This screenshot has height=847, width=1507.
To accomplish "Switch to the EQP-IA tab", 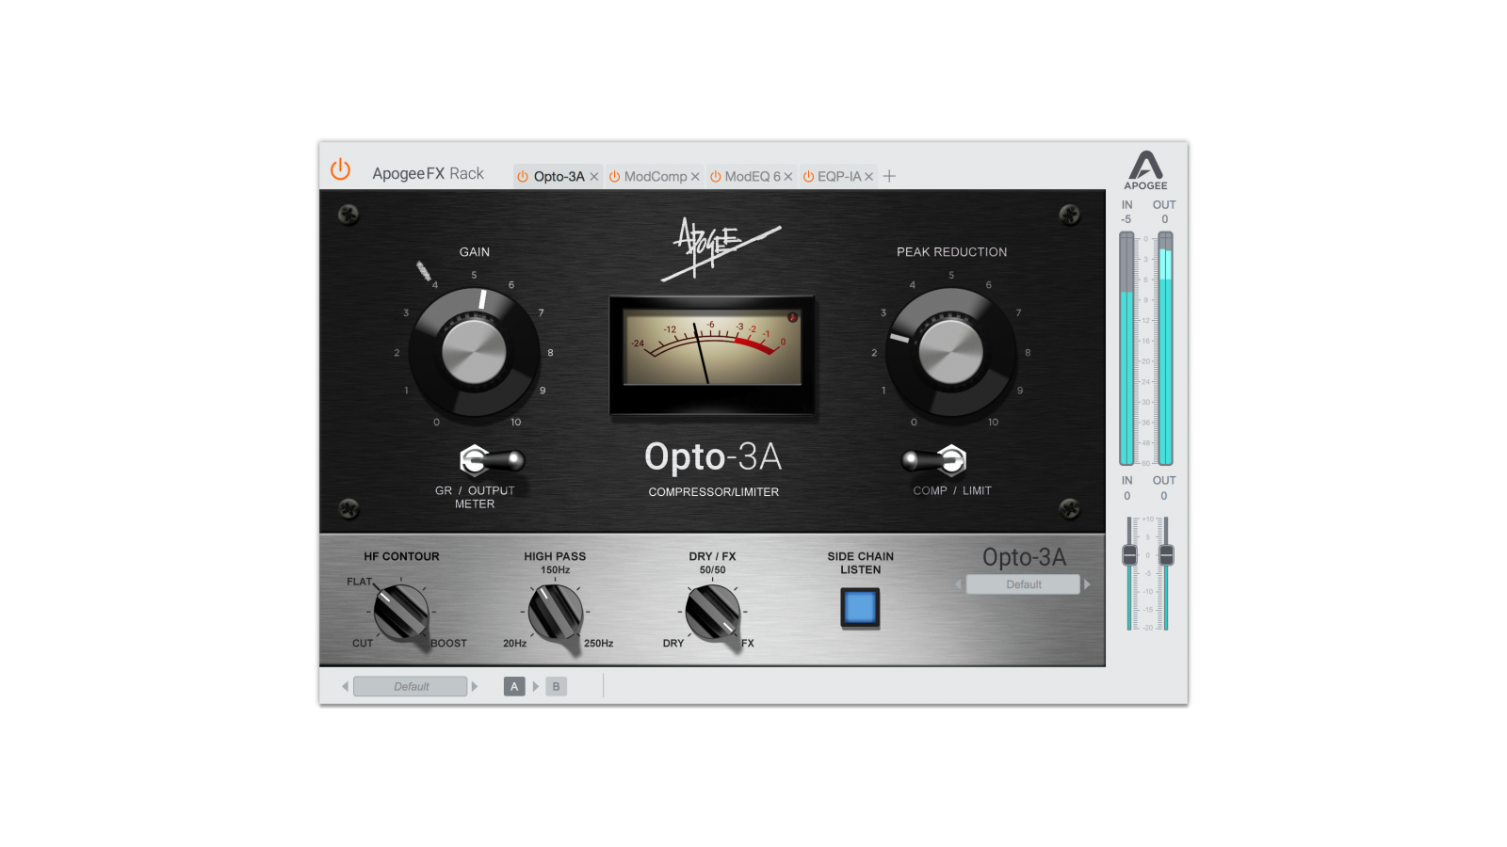I will (x=839, y=176).
